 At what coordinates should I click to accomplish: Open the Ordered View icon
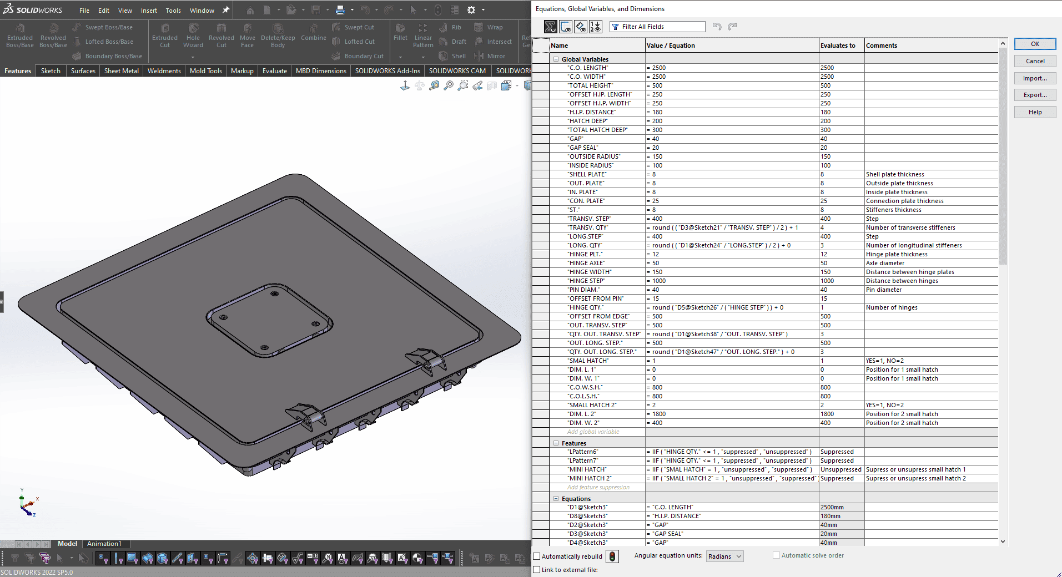tap(596, 27)
